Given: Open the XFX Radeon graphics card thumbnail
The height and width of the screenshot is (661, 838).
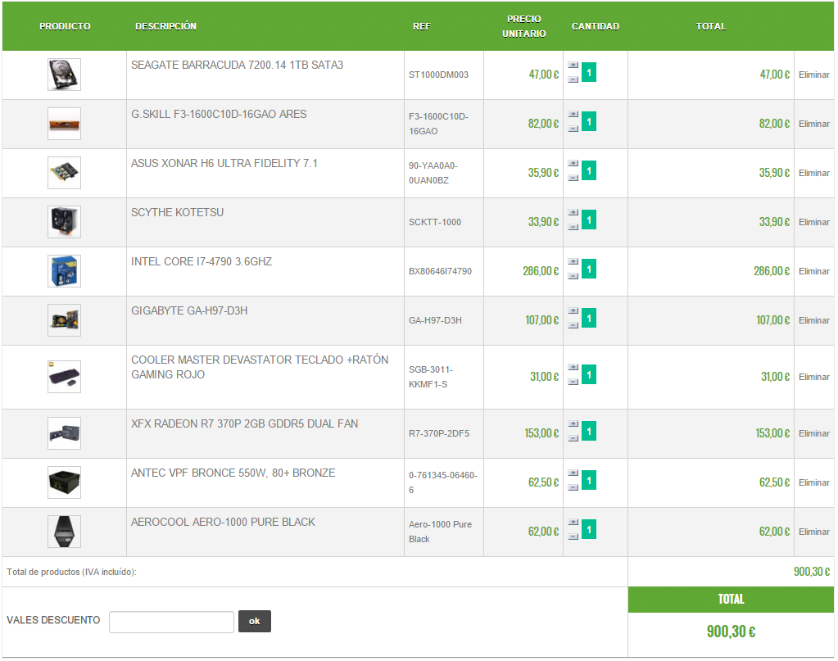Looking at the screenshot, I should [x=64, y=433].
